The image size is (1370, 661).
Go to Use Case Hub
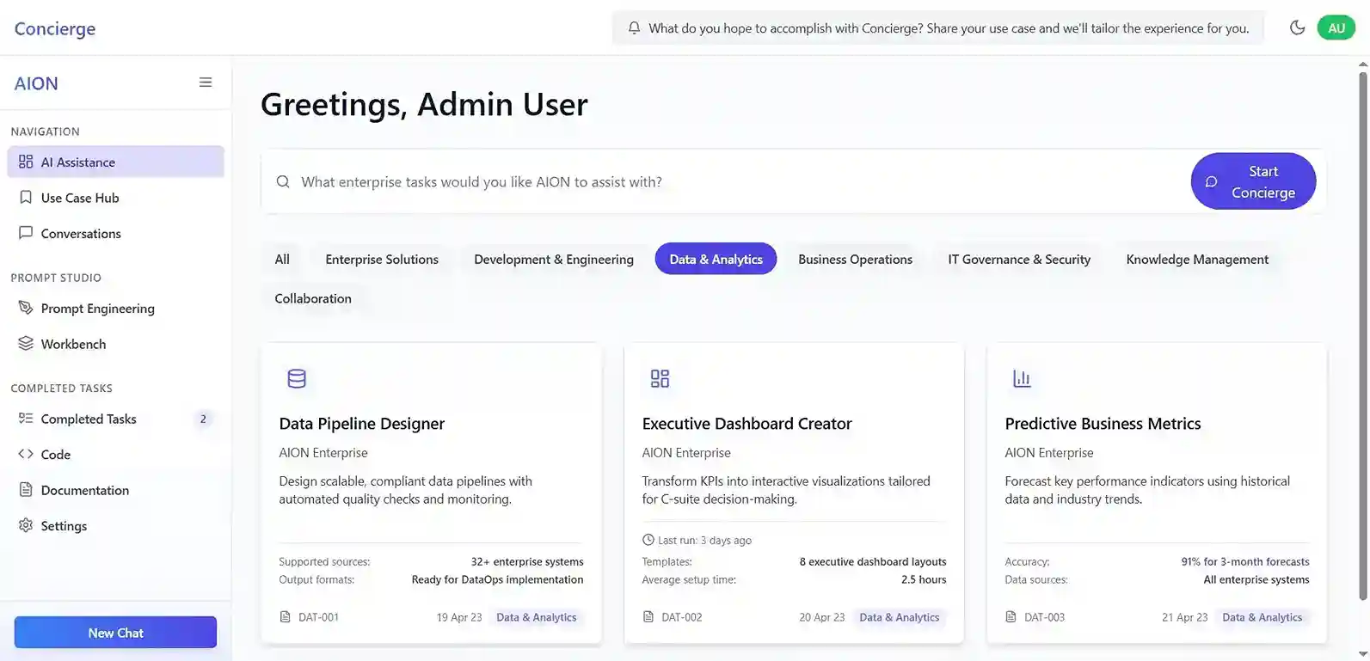click(x=115, y=198)
